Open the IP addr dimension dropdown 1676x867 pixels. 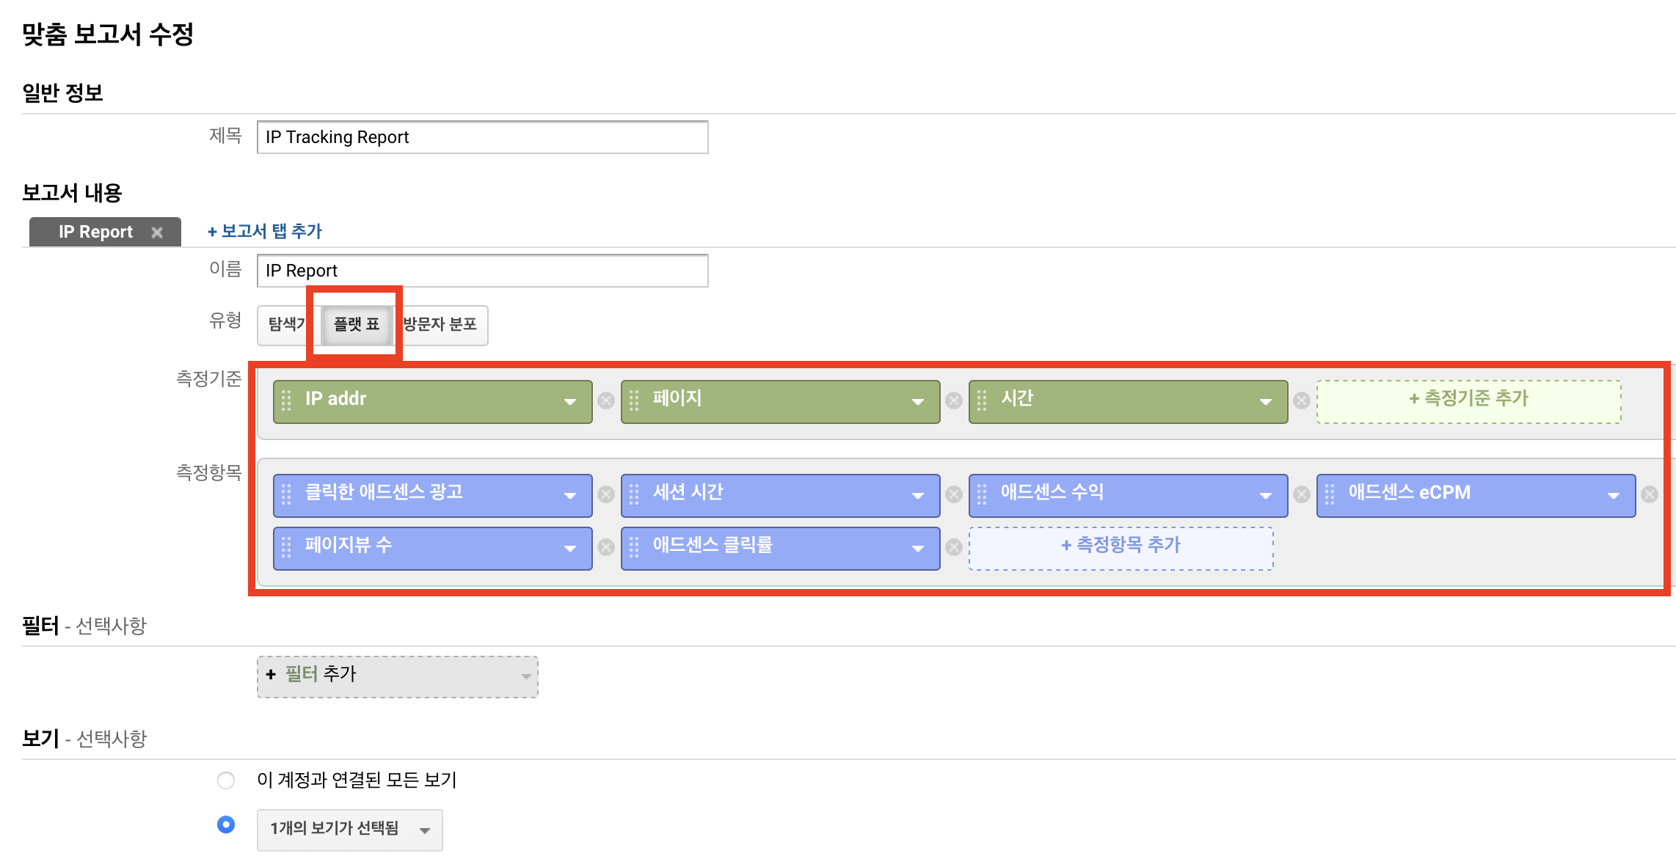[x=569, y=400]
